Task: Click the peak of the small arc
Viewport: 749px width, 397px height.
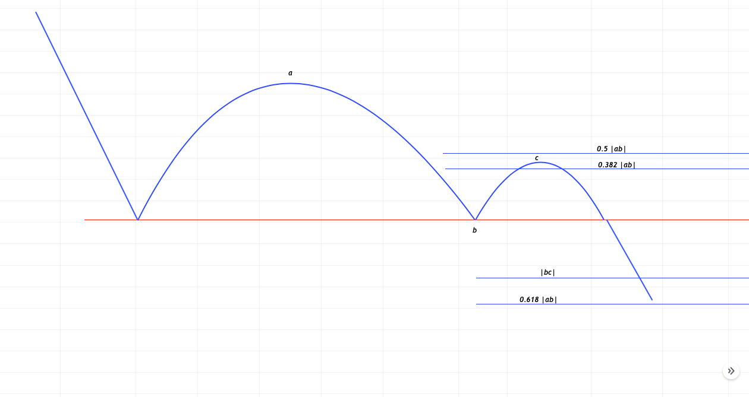Action: 540,162
